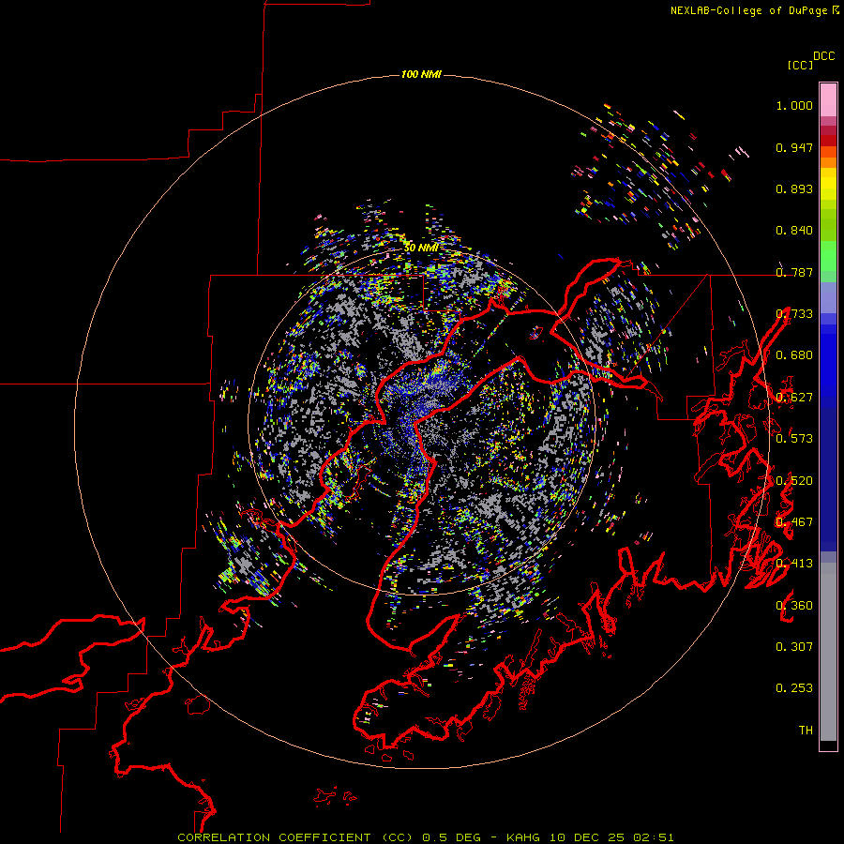Click the black segment at the color bar bottom
Viewport: 844px width, 844px height.
pos(828,746)
